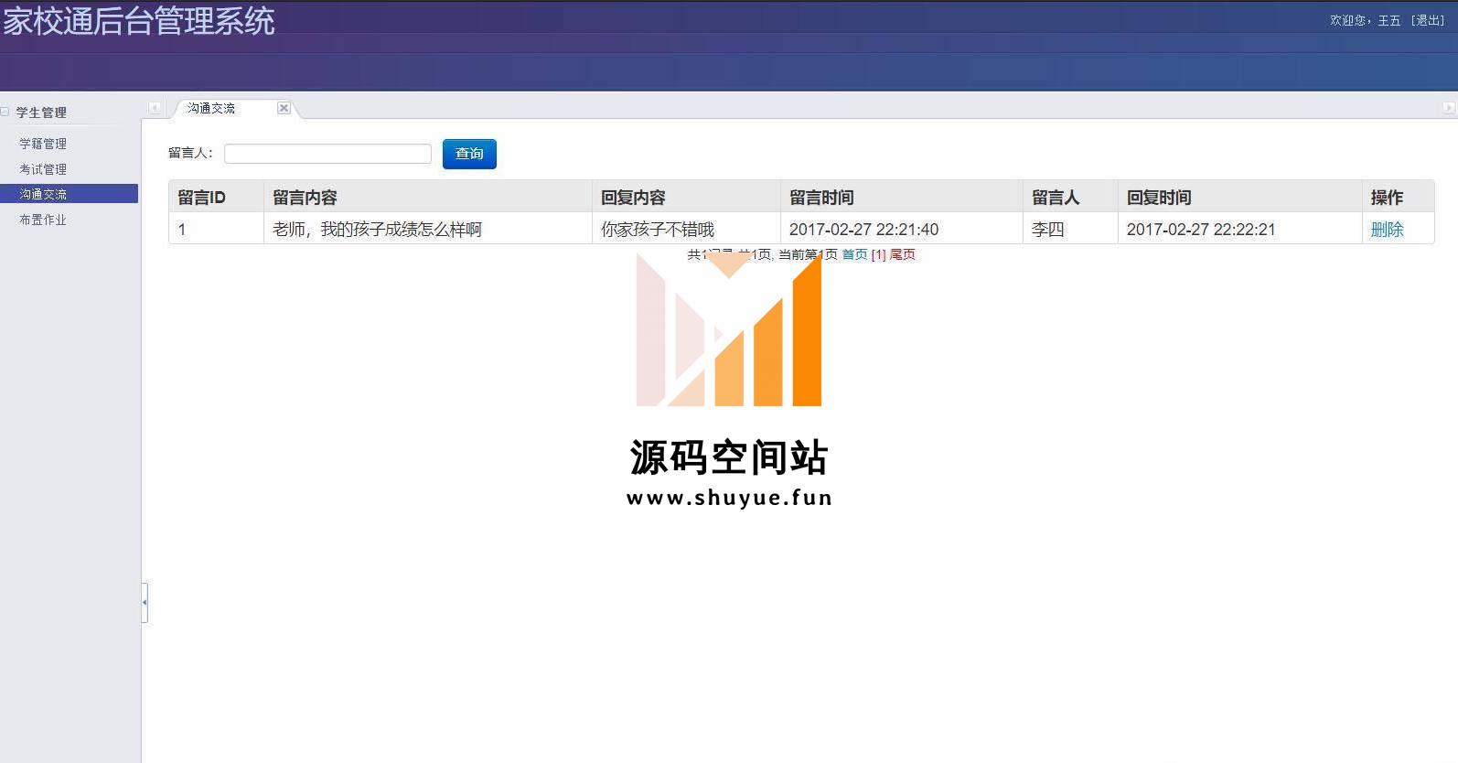Open 布置作业 in the sidebar

(43, 220)
